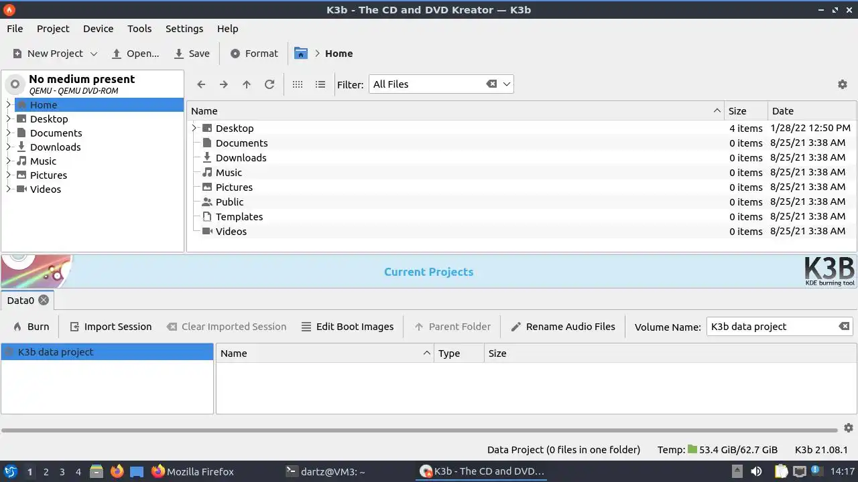This screenshot has width=858, height=482.
Task: Go back in file browser
Action: 201,84
